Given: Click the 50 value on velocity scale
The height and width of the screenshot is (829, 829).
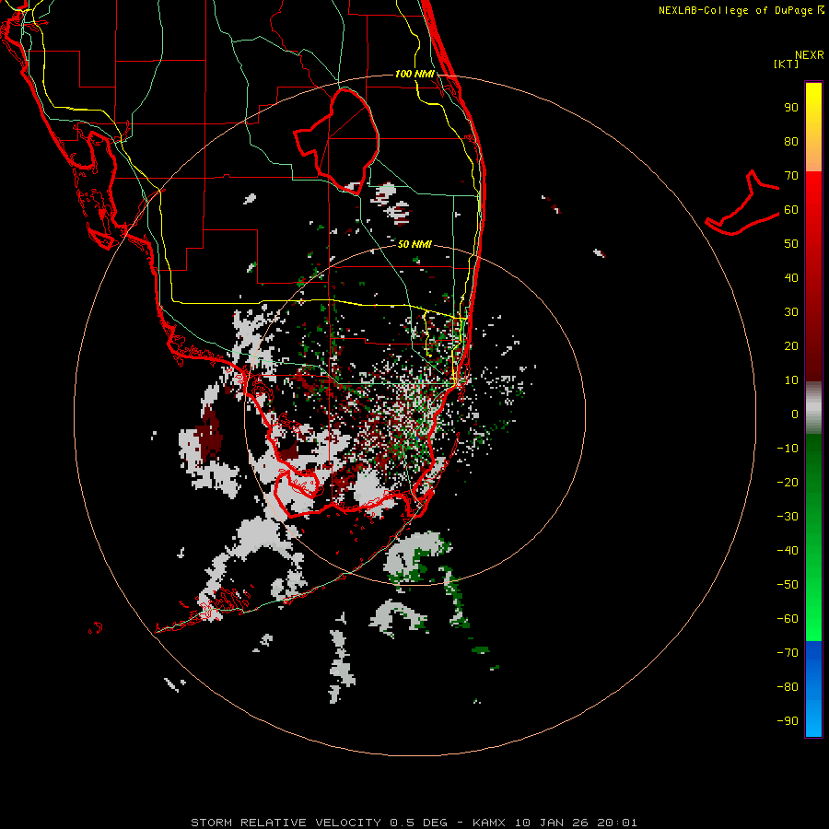Looking at the screenshot, I should 791,244.
